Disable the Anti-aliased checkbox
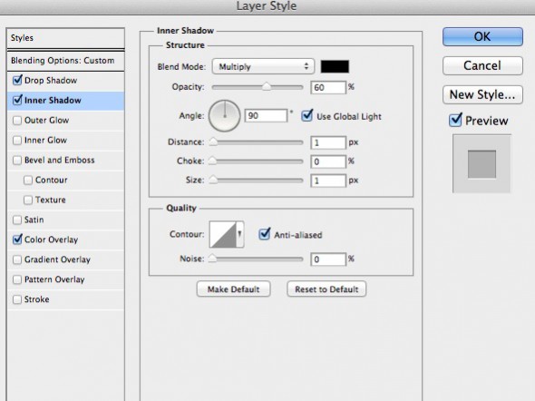 pos(265,234)
